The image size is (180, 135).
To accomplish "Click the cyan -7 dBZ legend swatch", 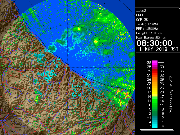I will point(155,126).
